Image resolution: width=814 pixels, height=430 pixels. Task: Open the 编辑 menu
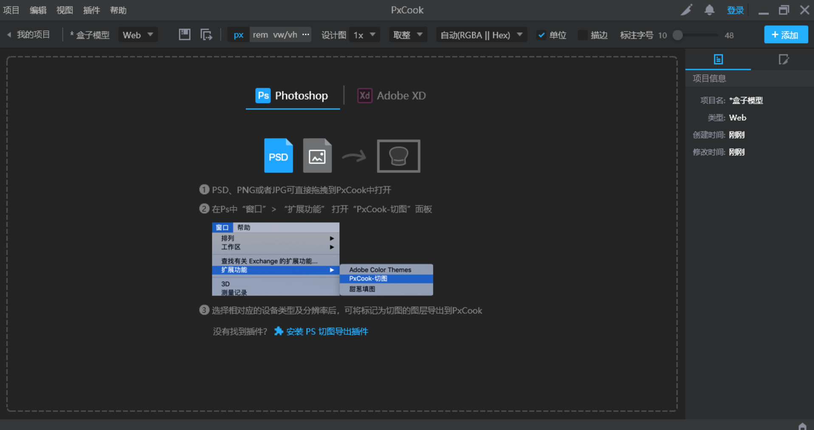(38, 10)
